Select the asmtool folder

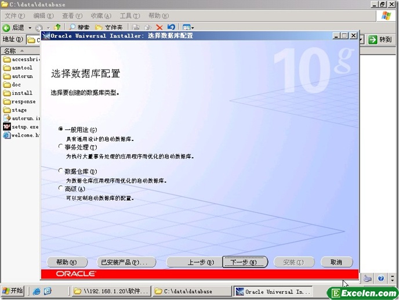[18, 68]
